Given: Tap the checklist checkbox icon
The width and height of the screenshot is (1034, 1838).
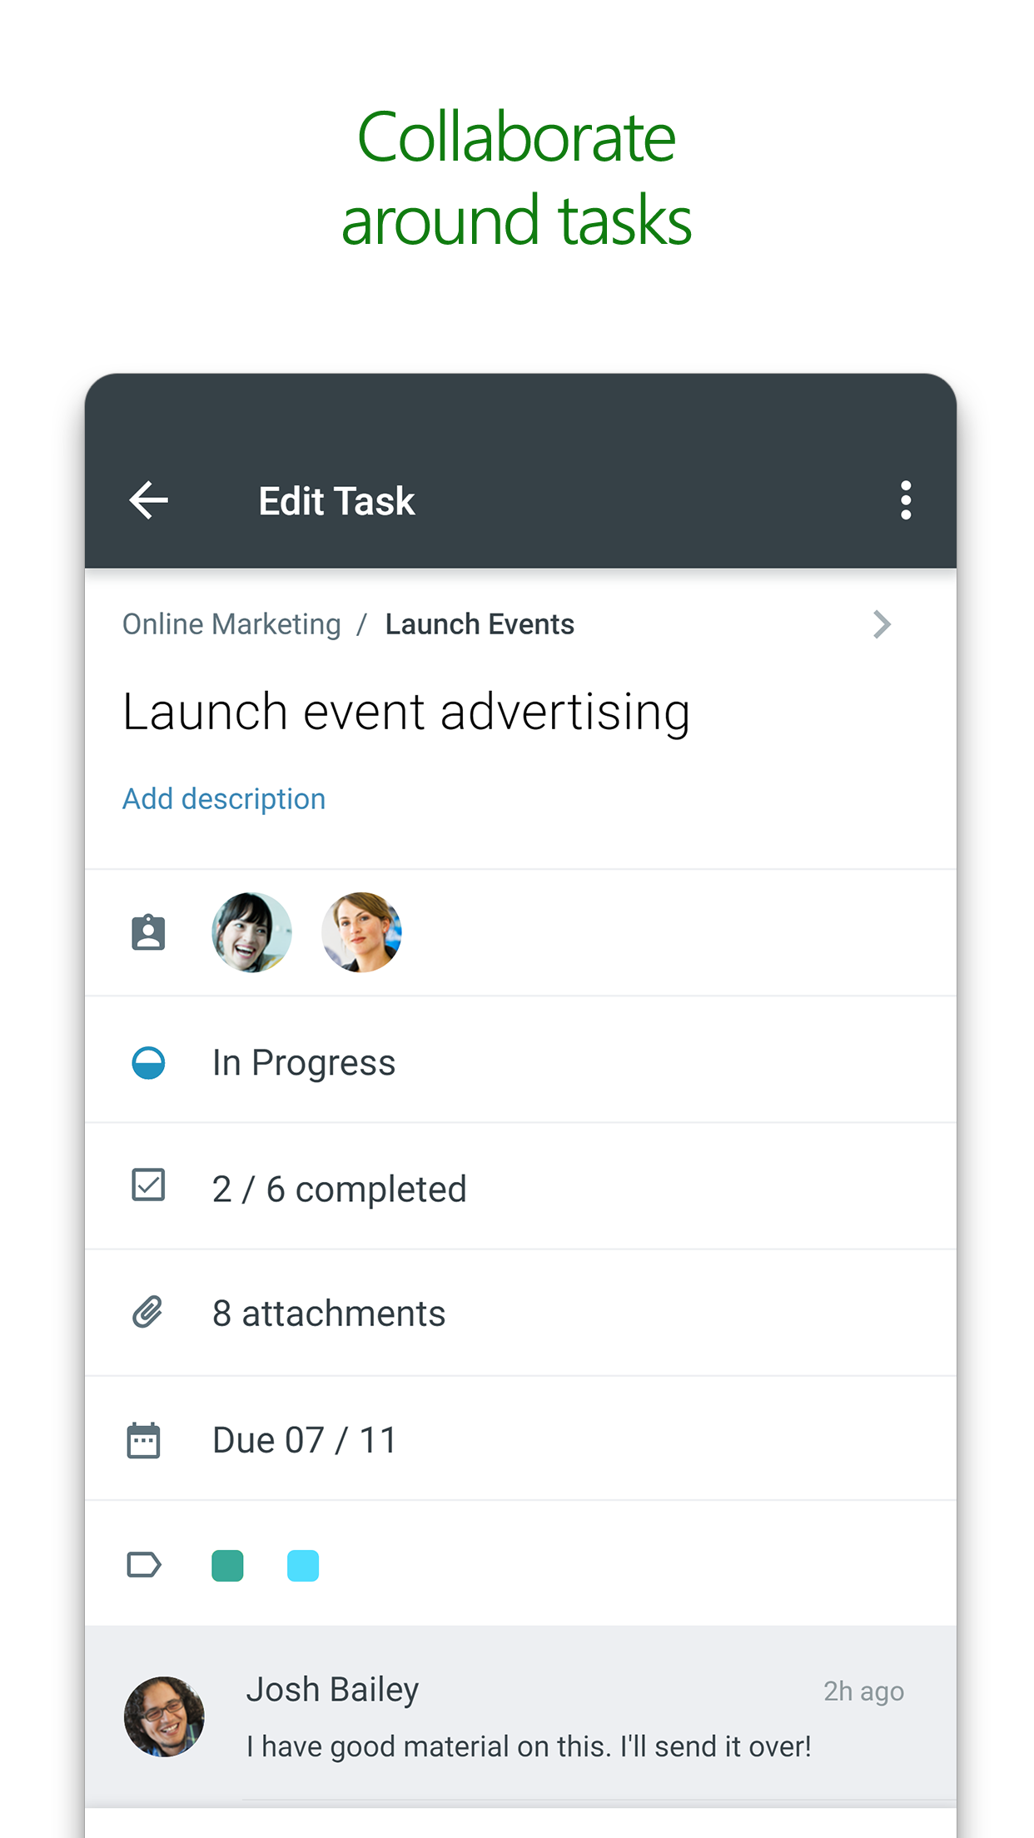Looking at the screenshot, I should click(148, 1185).
